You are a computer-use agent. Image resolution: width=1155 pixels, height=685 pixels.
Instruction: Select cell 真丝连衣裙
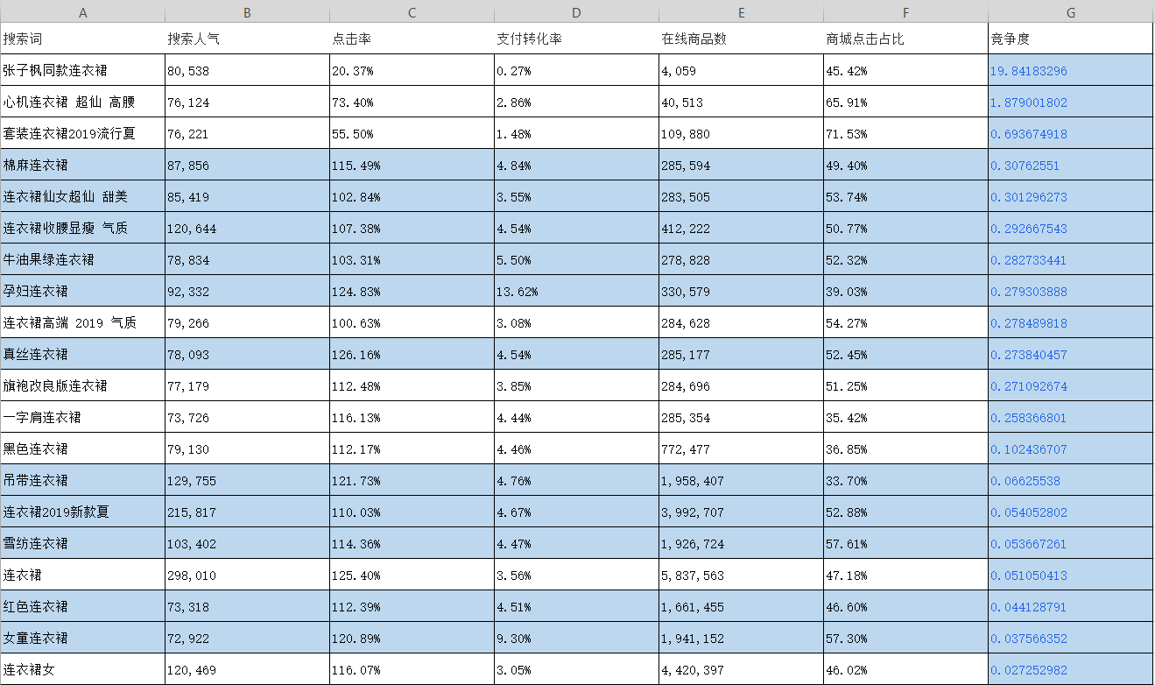[x=82, y=354]
